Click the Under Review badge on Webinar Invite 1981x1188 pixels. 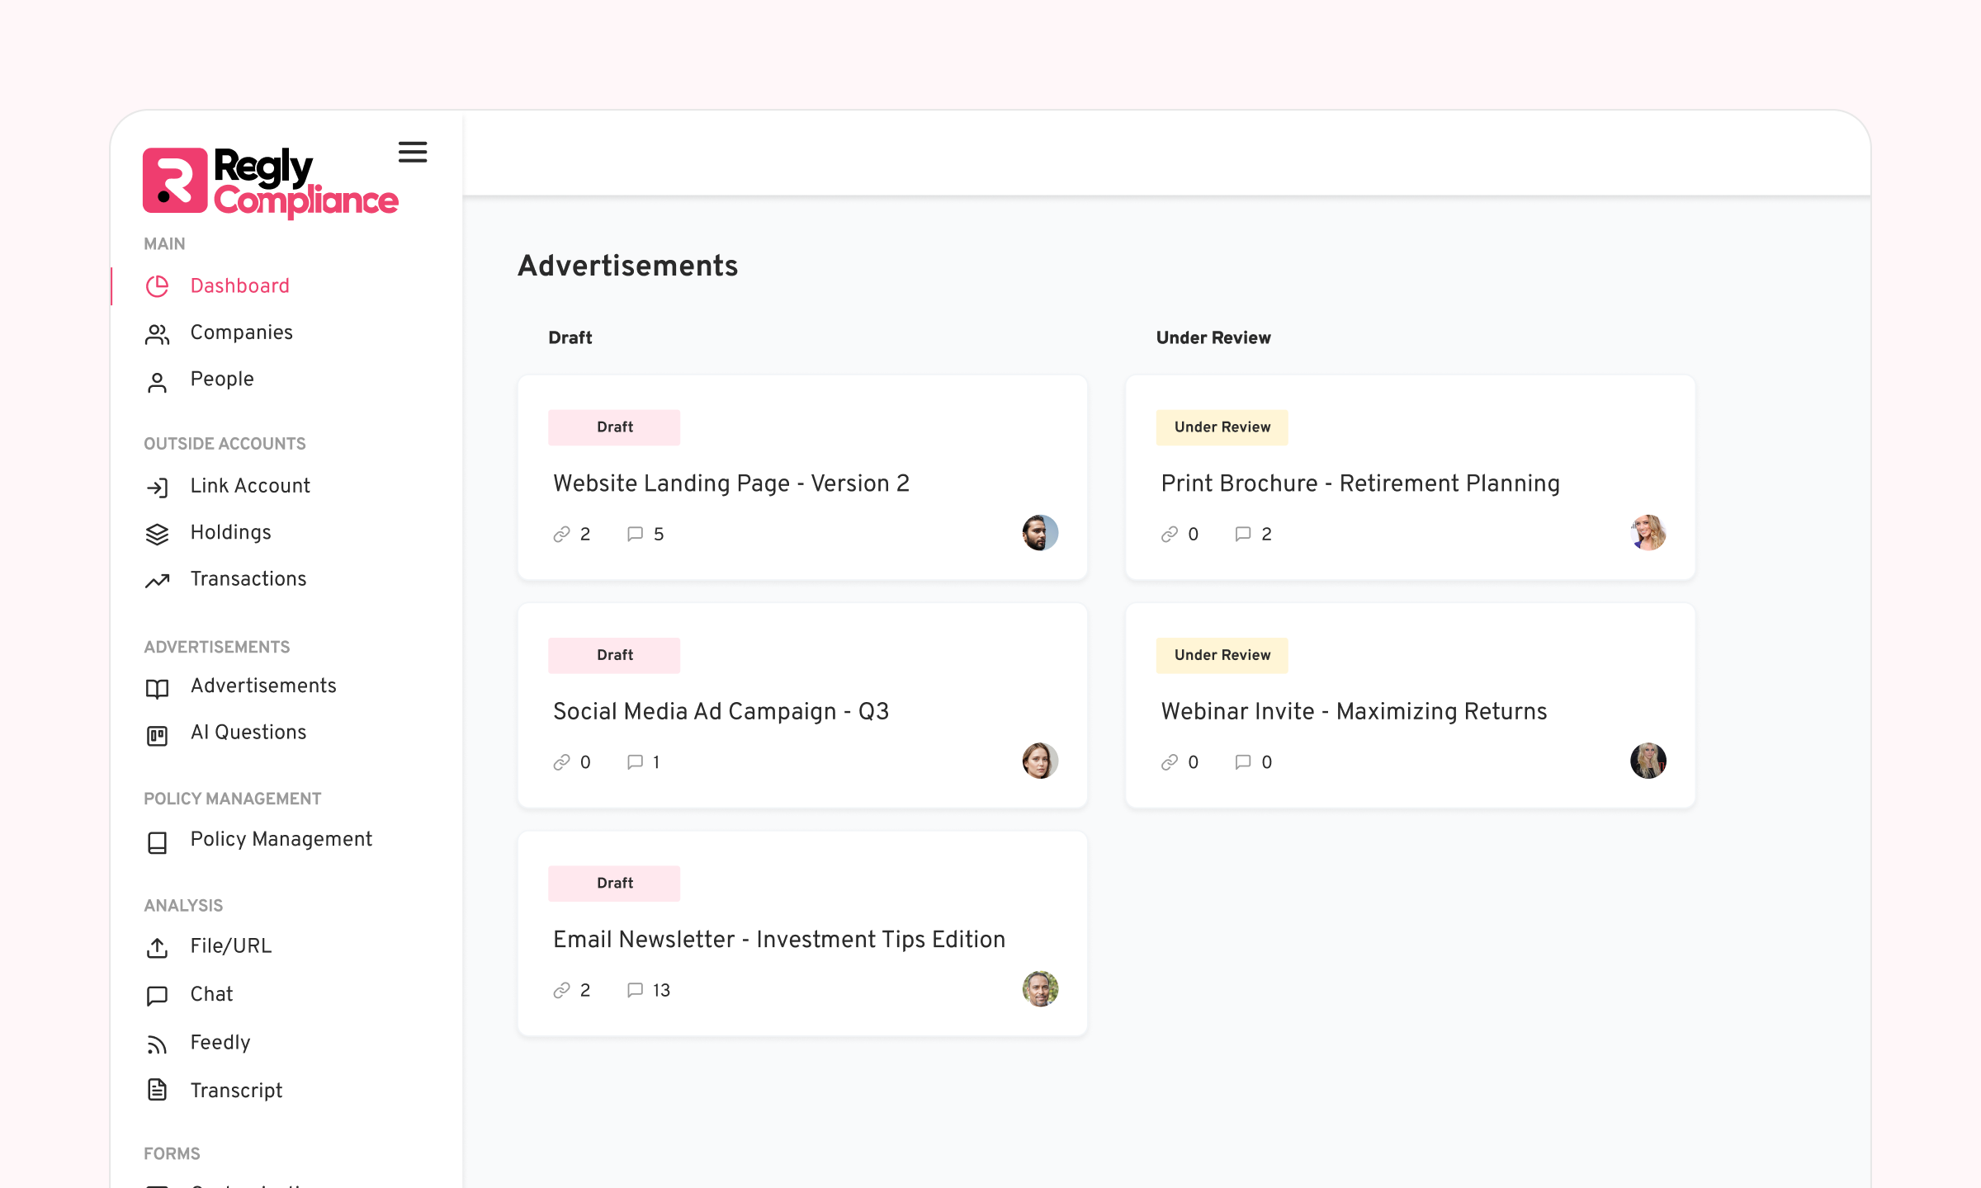(x=1222, y=655)
